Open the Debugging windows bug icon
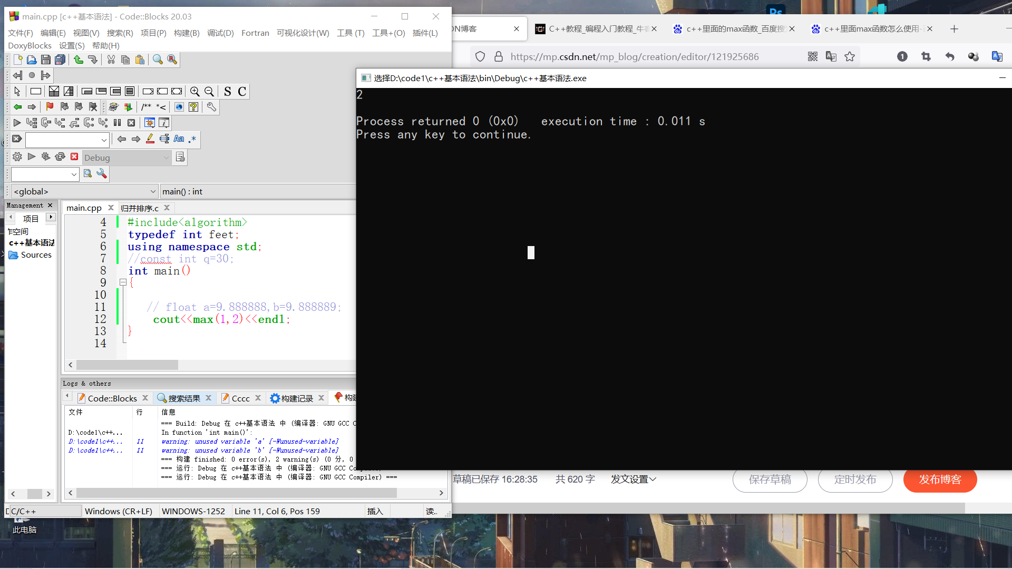This screenshot has width=1012, height=569. pyautogui.click(x=150, y=123)
